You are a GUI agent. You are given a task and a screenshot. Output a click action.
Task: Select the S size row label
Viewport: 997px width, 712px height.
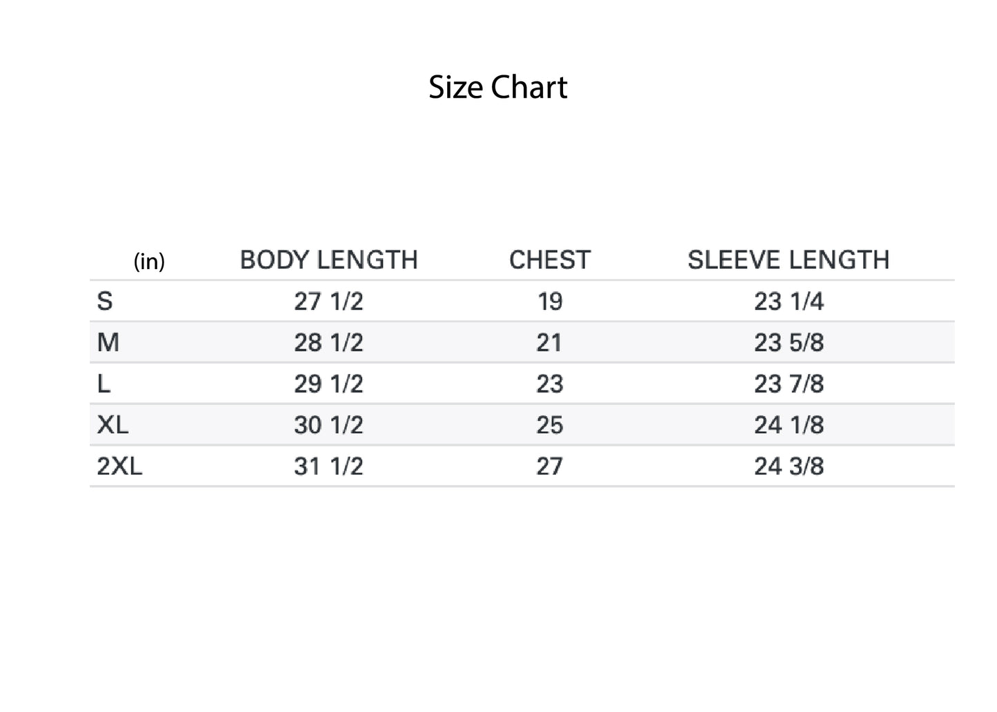point(104,301)
